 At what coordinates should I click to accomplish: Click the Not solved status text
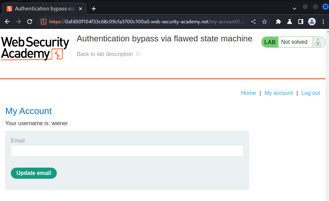294,42
